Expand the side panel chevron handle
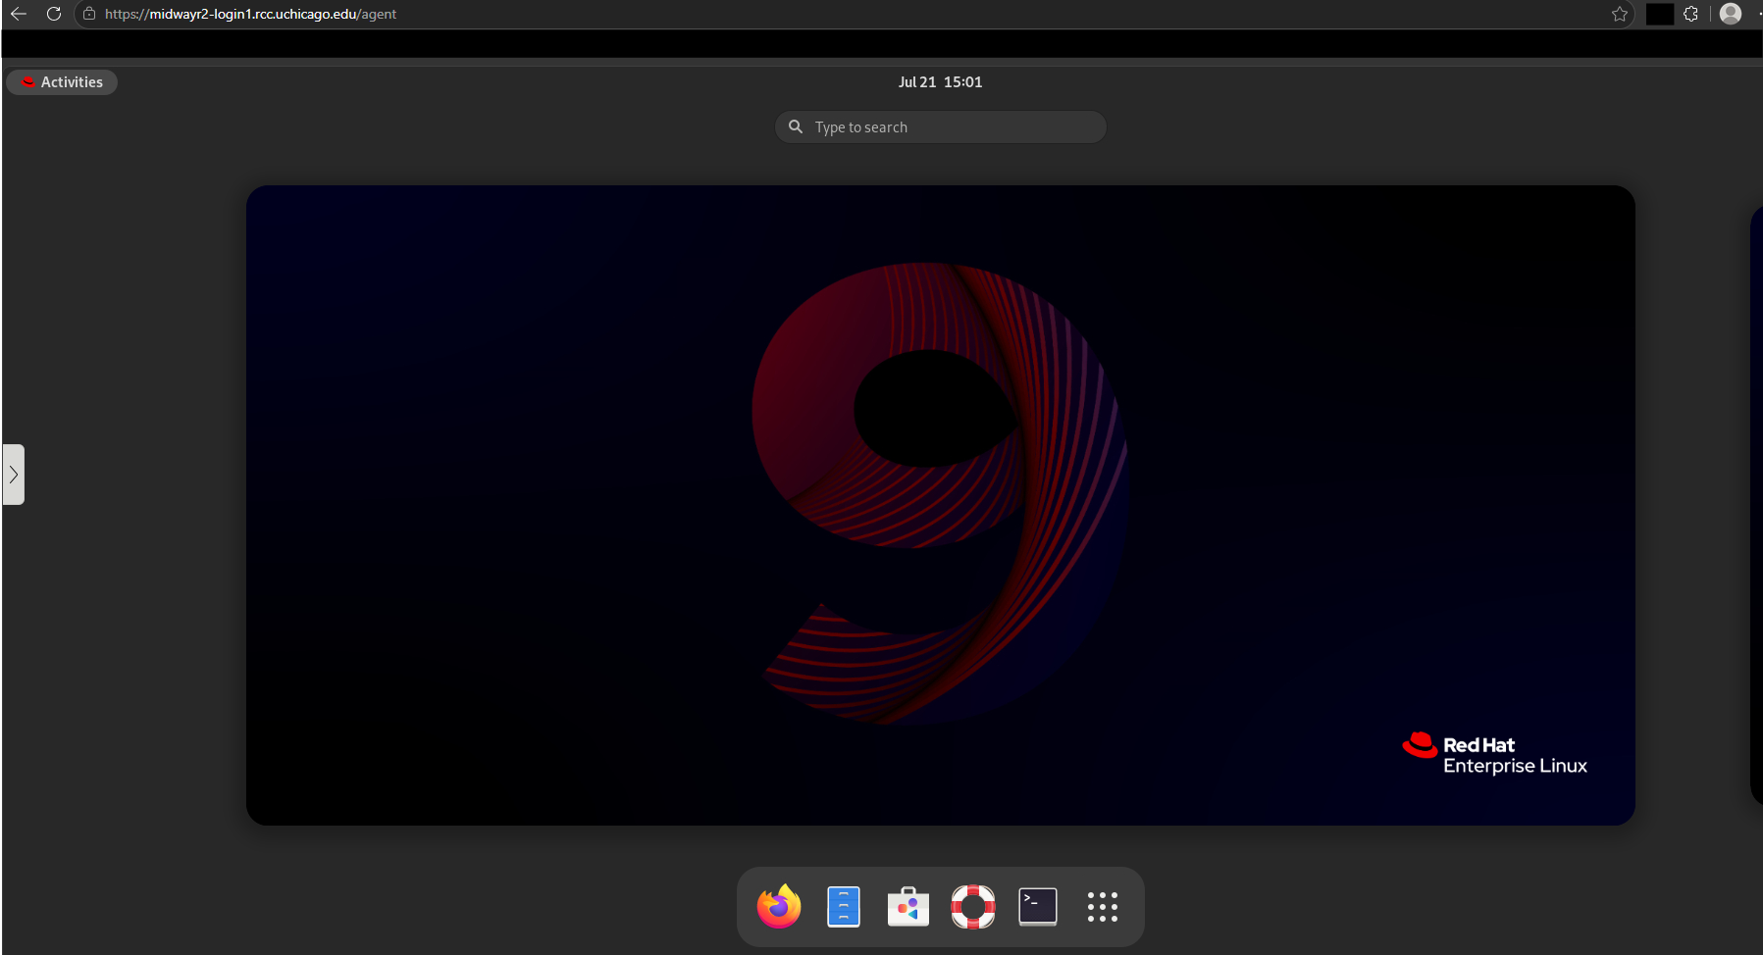Viewport: 1763px width, 955px height. point(14,475)
